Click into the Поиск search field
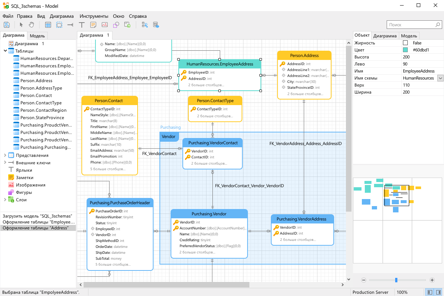The height and width of the screenshot is (296, 444). tap(411, 25)
